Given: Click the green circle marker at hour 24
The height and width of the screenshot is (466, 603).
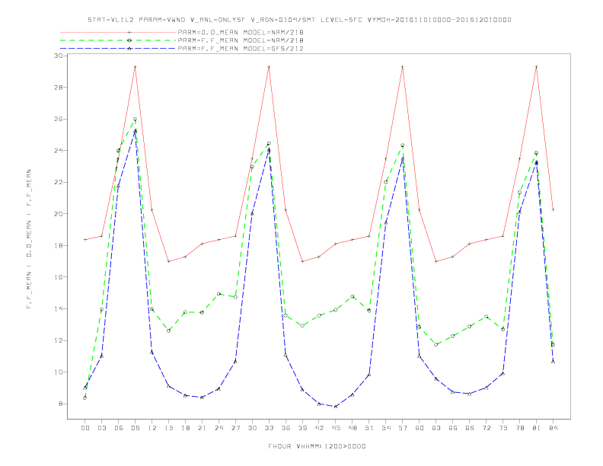Looking at the screenshot, I should pos(219,294).
